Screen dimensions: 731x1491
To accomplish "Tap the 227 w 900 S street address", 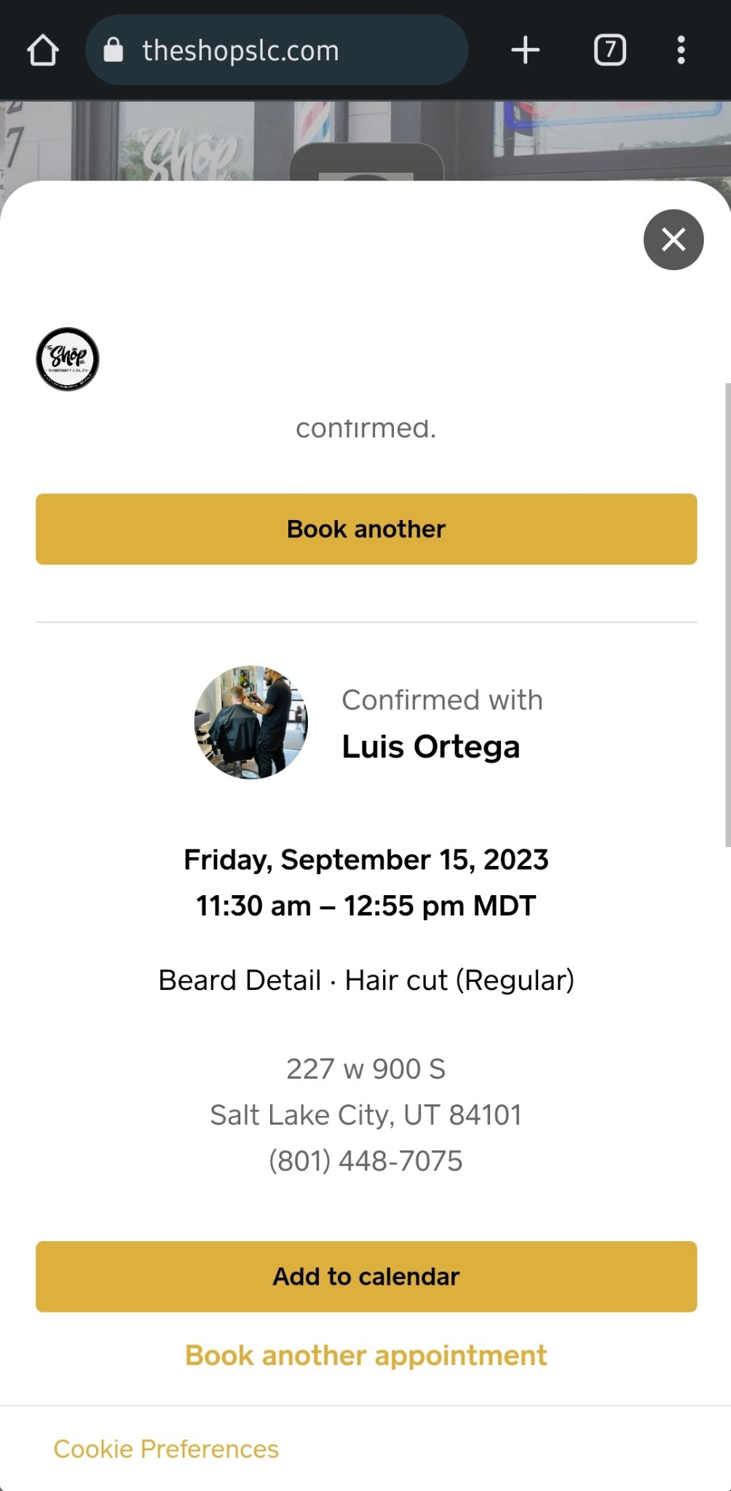I will [365, 1069].
